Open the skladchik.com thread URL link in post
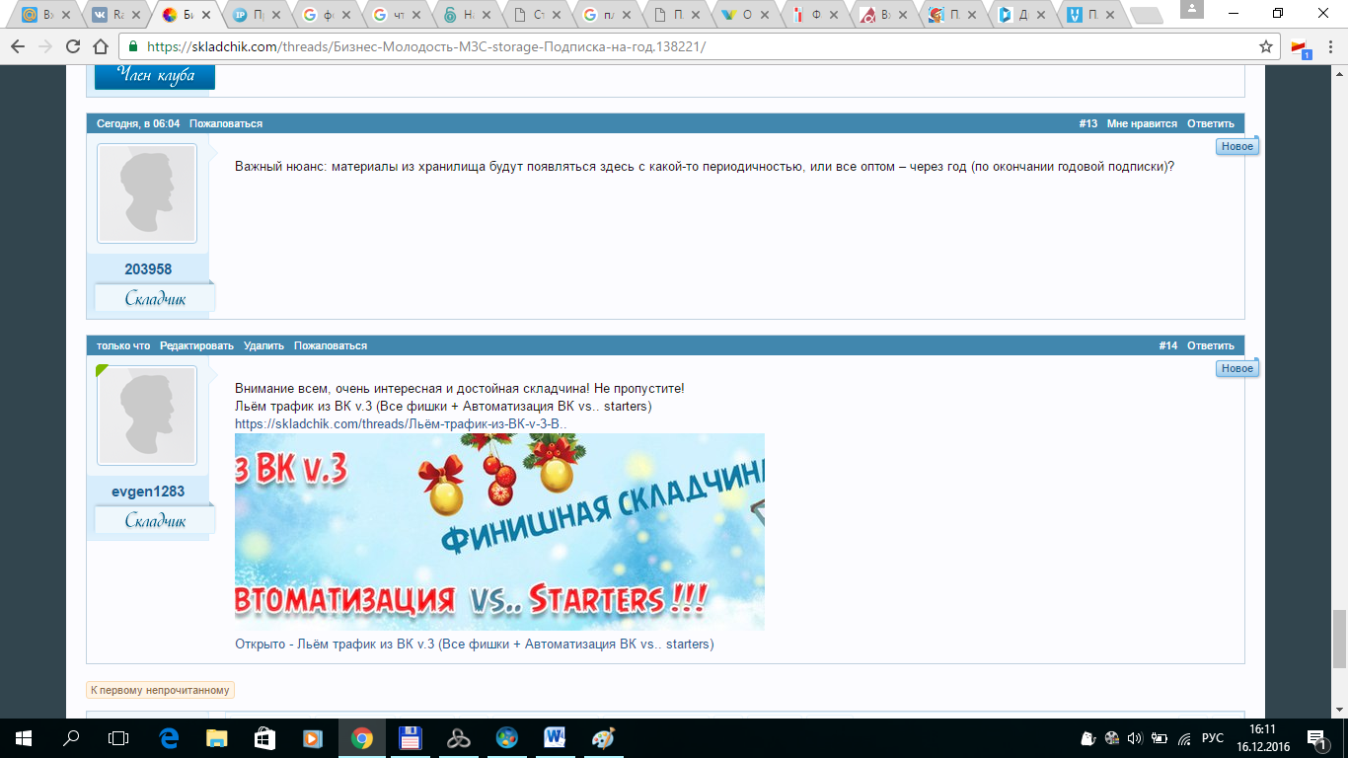Image resolution: width=1348 pixels, height=758 pixels. pyautogui.click(x=401, y=423)
